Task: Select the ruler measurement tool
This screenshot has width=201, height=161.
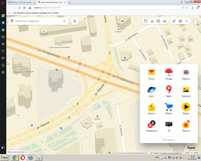Action: tap(174, 21)
